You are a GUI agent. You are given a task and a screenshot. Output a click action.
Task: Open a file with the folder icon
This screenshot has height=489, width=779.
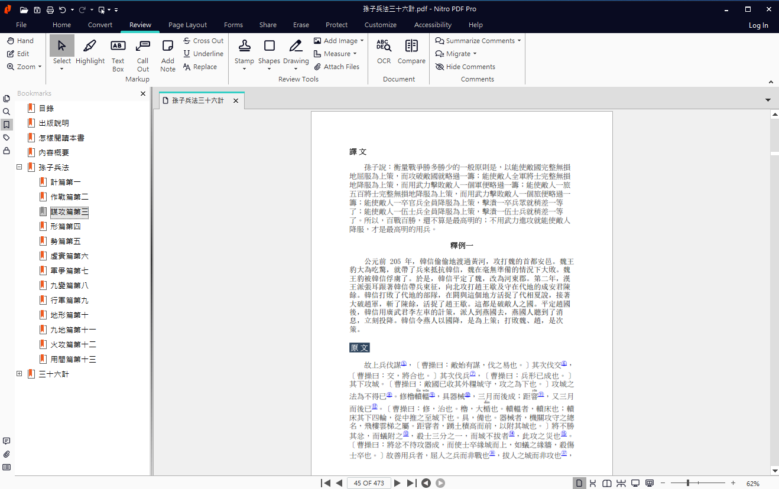[x=24, y=9]
